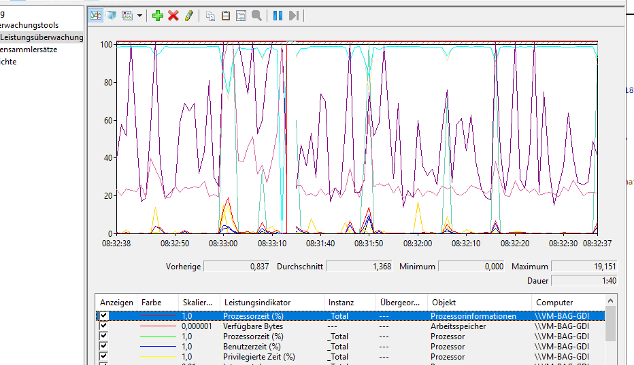Sort by the Farbe column header

click(158, 303)
